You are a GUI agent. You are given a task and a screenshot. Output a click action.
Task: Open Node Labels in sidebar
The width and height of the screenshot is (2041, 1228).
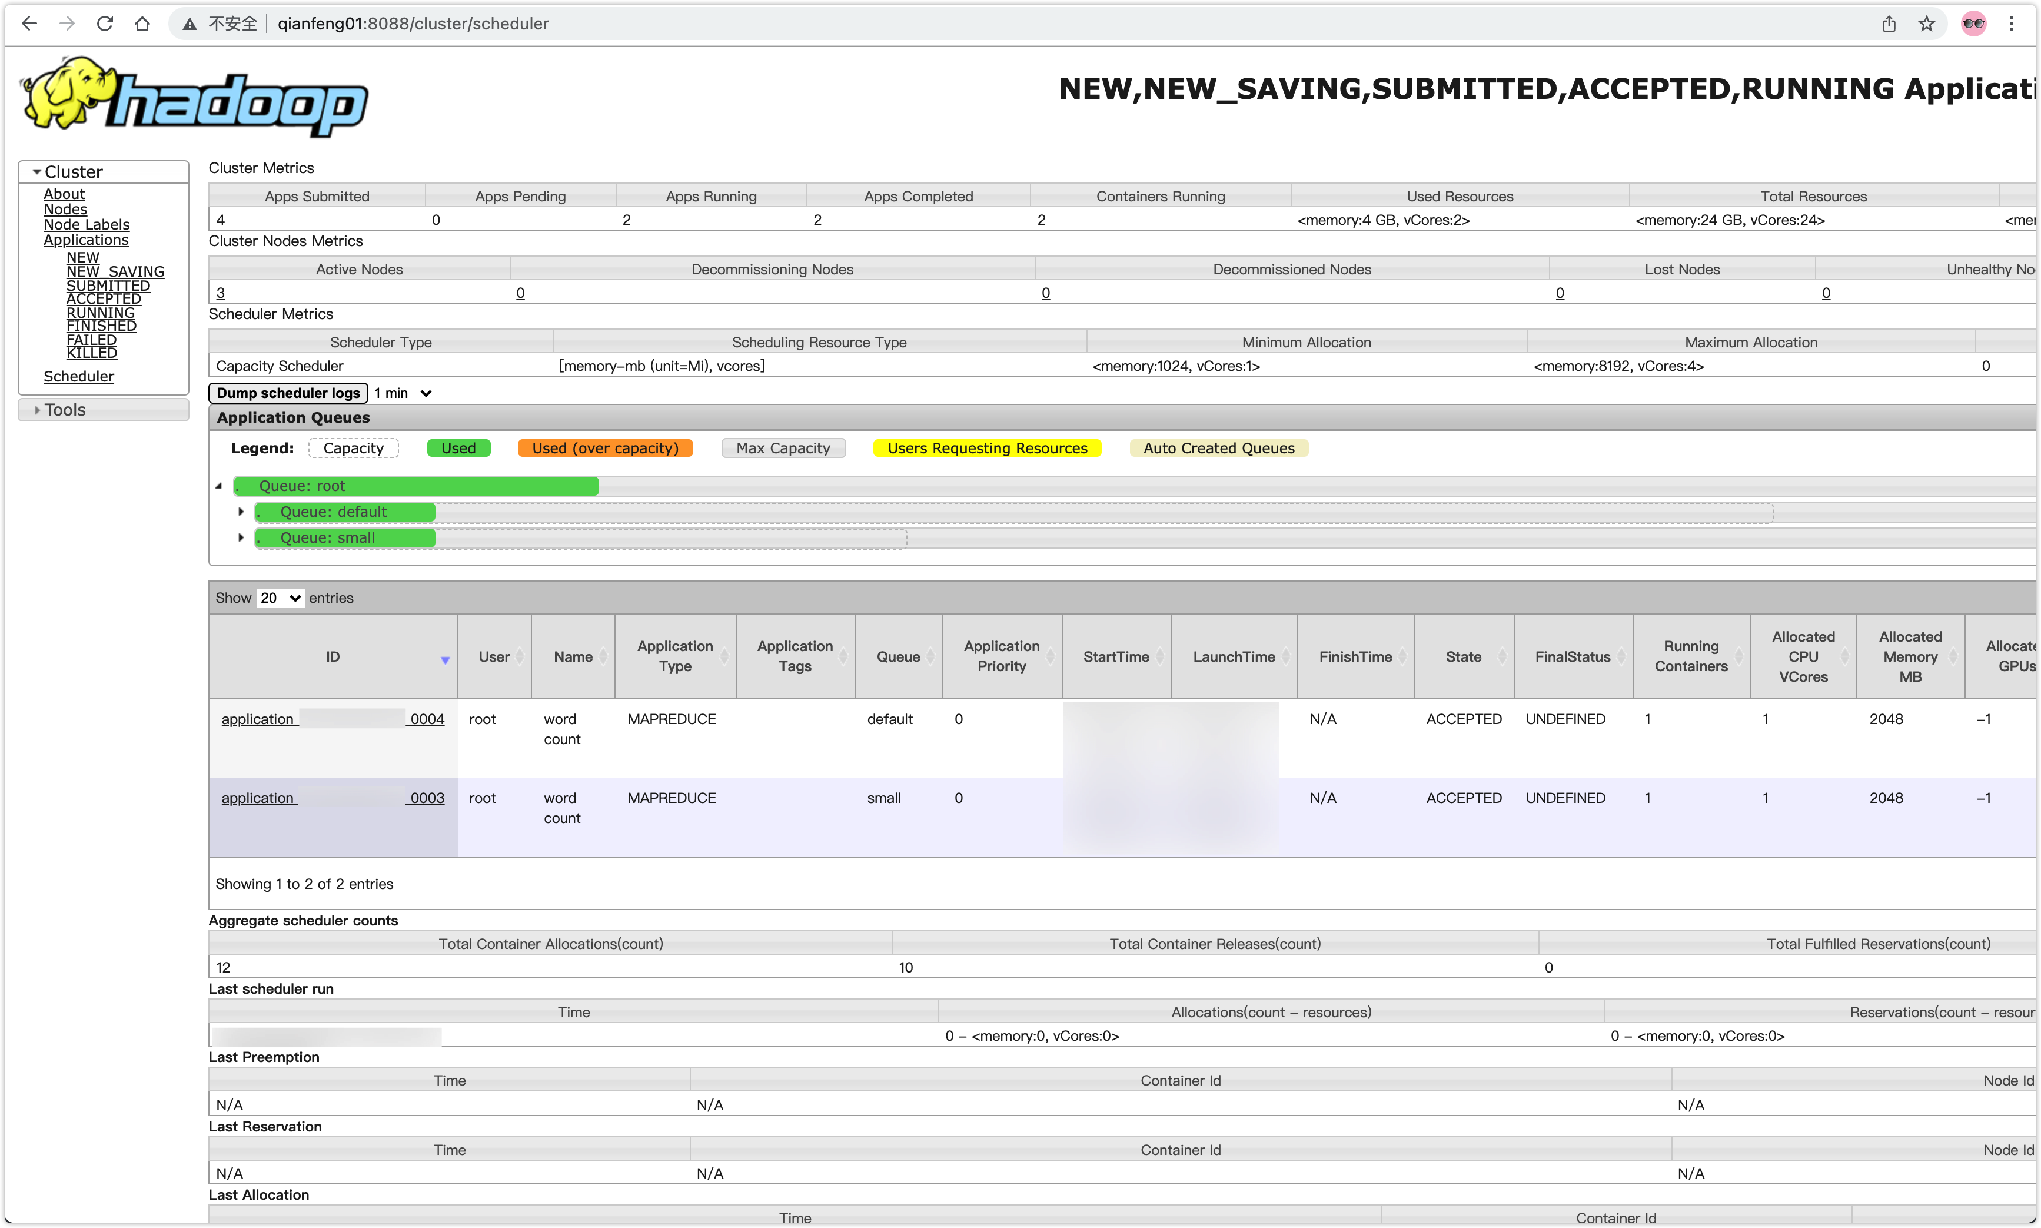tap(86, 224)
